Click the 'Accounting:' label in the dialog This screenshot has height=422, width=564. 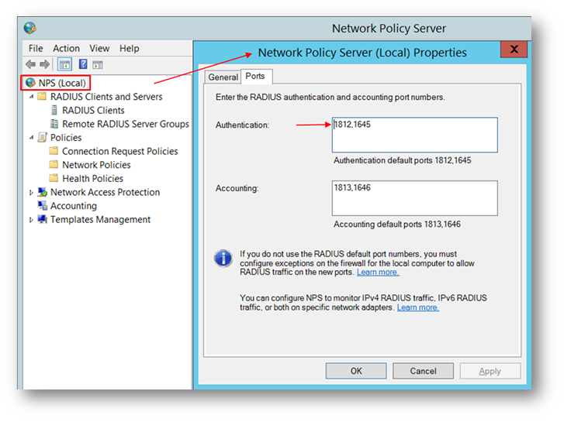pos(237,188)
